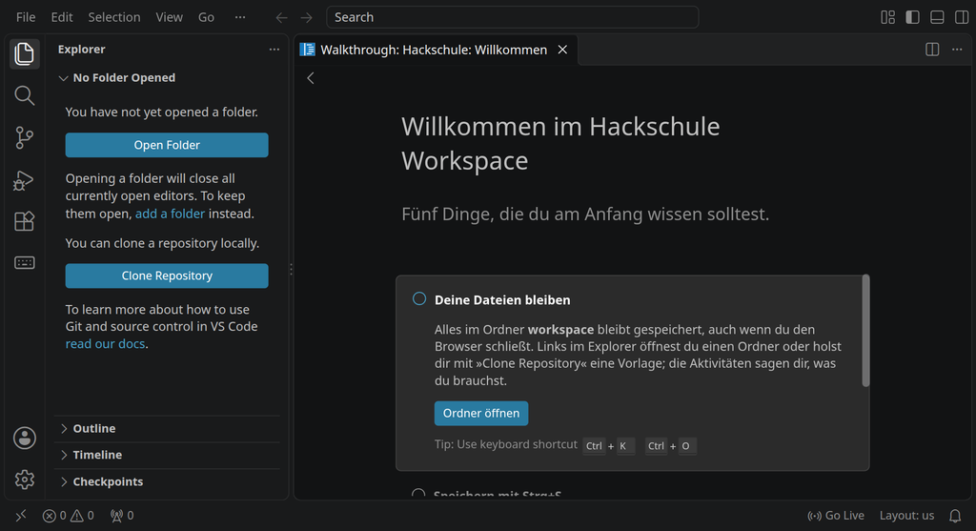Follow the read our docs link
This screenshot has width=976, height=531.
pyautogui.click(x=105, y=343)
